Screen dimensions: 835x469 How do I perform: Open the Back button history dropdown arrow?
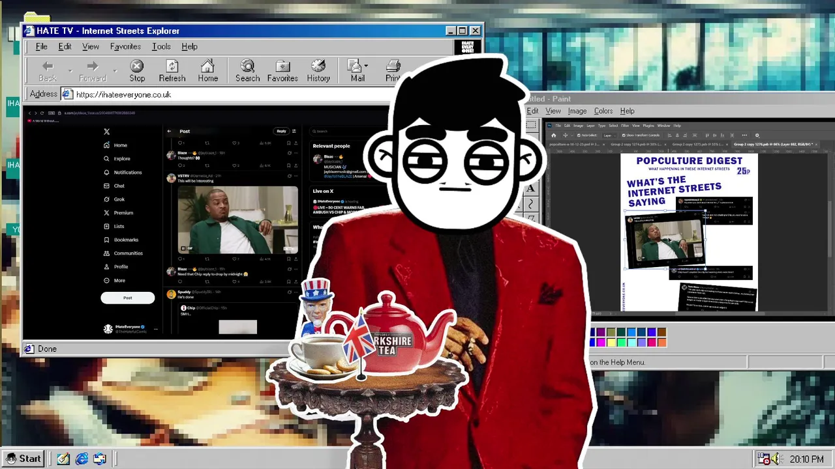point(70,70)
